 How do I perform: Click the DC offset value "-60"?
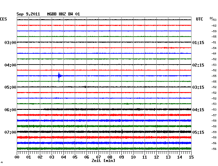(214, 53)
